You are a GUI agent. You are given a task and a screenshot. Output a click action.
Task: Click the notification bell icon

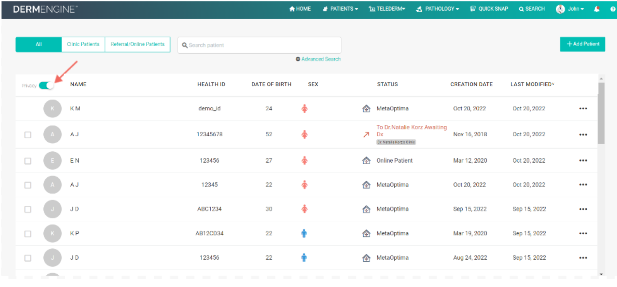pyautogui.click(x=596, y=9)
